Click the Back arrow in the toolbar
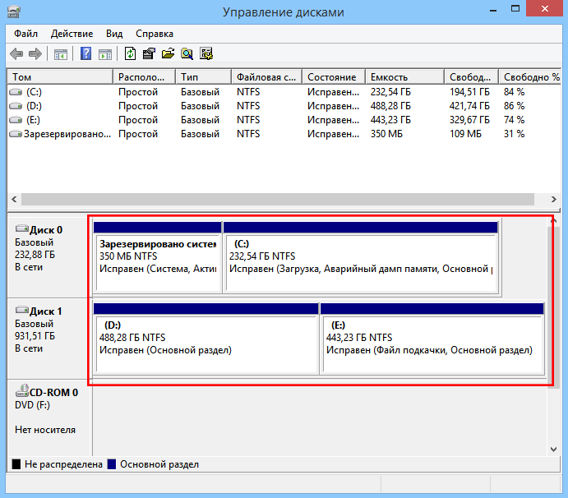The width and height of the screenshot is (568, 498). click(x=16, y=54)
